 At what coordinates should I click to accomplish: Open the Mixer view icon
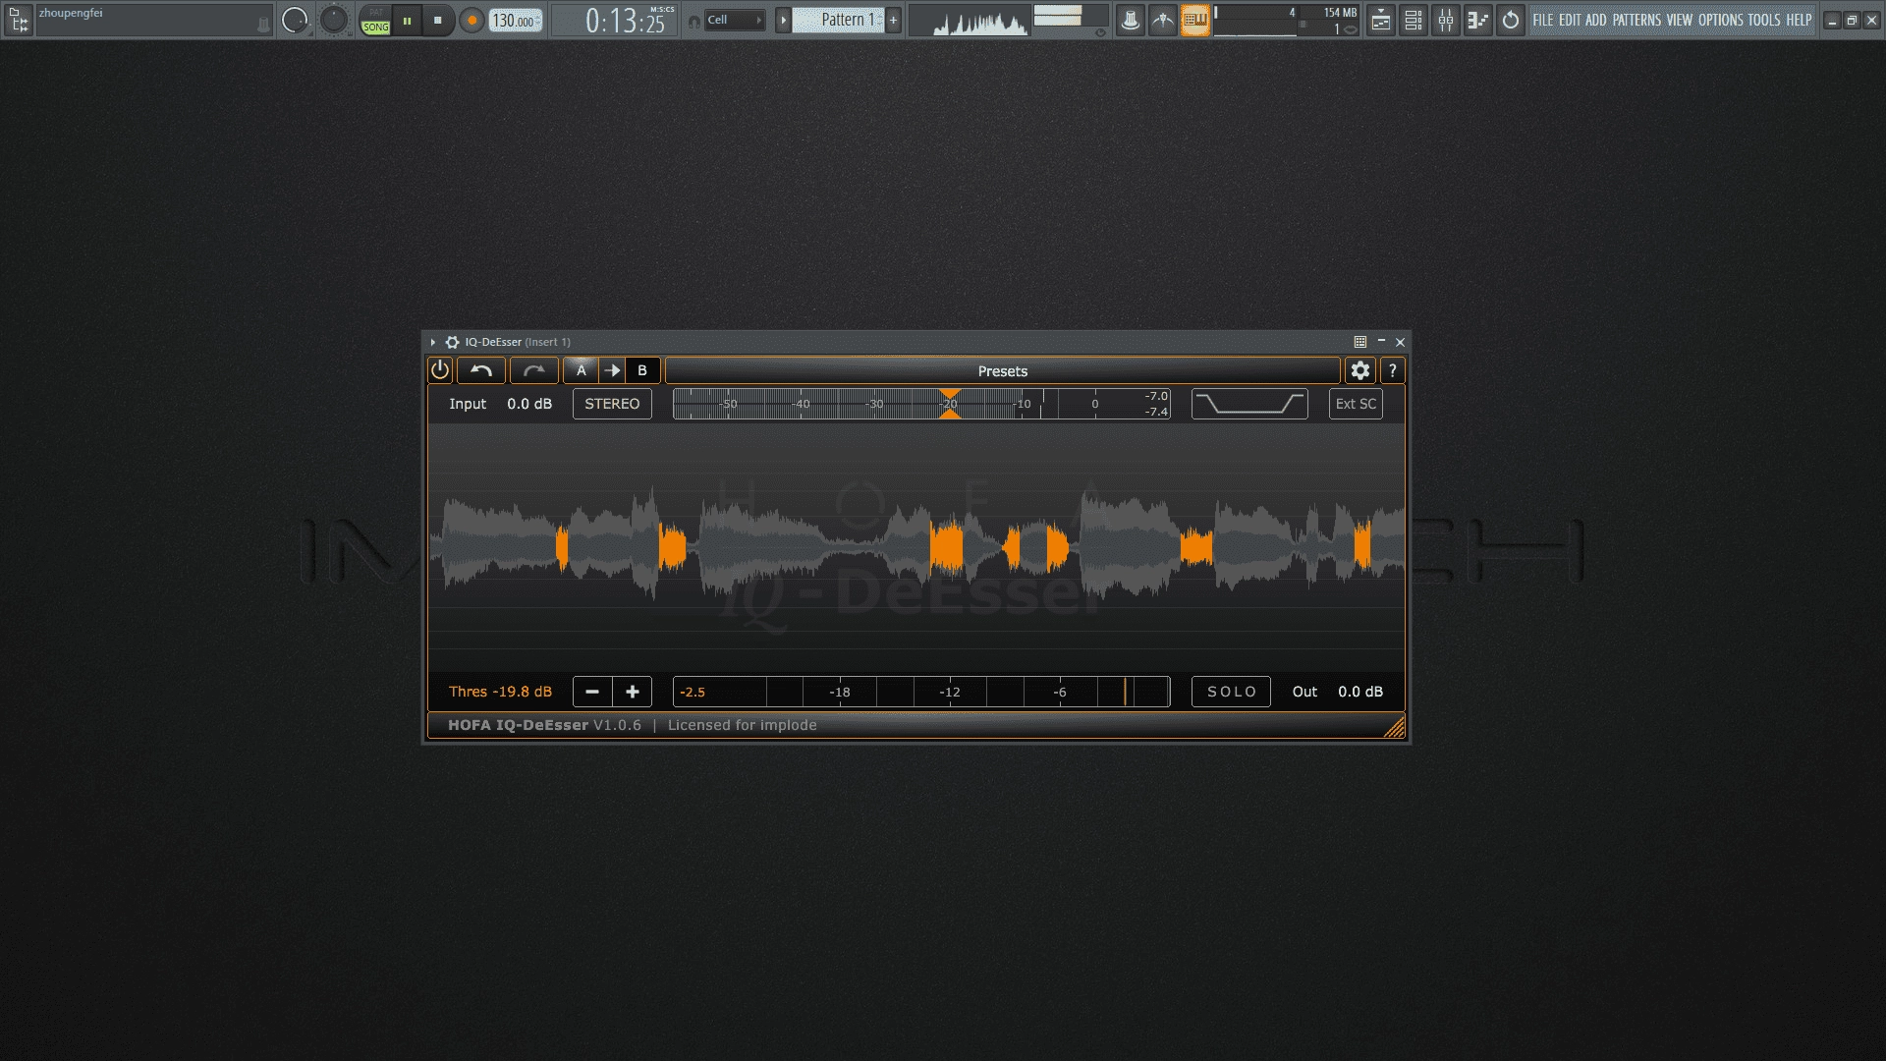[1445, 20]
